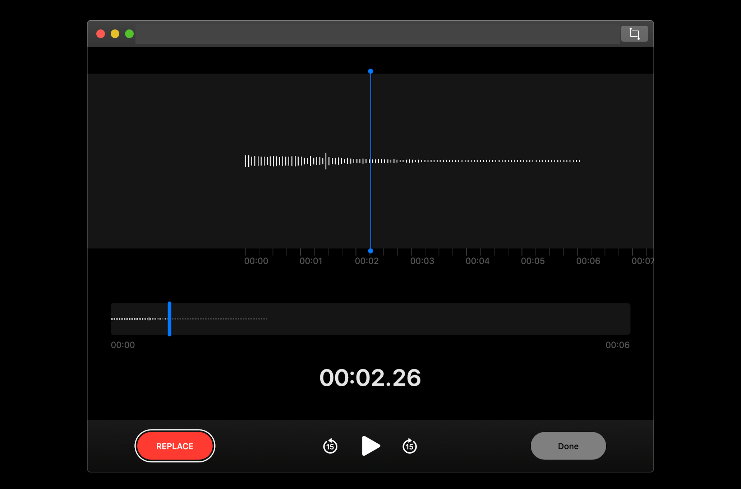Click the 00:06 label under the overview bar

[618, 345]
